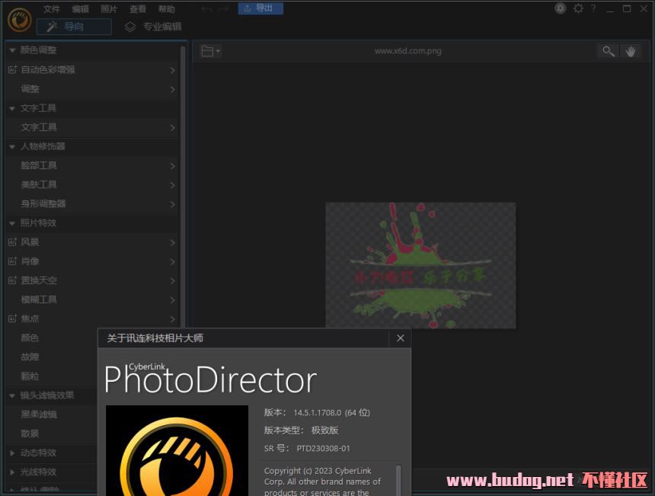Image resolution: width=655 pixels, height=496 pixels.
Task: Open the folder dropdown in viewer toolbar
Action: 210,51
